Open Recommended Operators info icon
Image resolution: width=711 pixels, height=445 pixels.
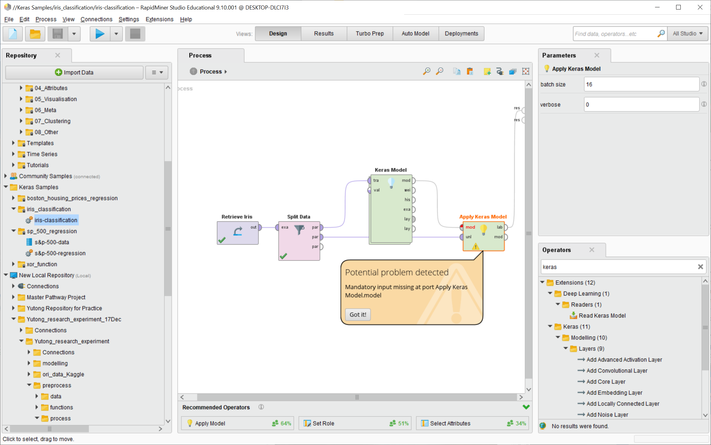(261, 407)
